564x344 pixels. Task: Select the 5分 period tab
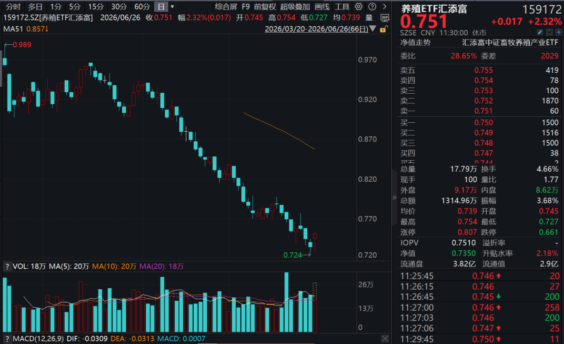coord(75,6)
